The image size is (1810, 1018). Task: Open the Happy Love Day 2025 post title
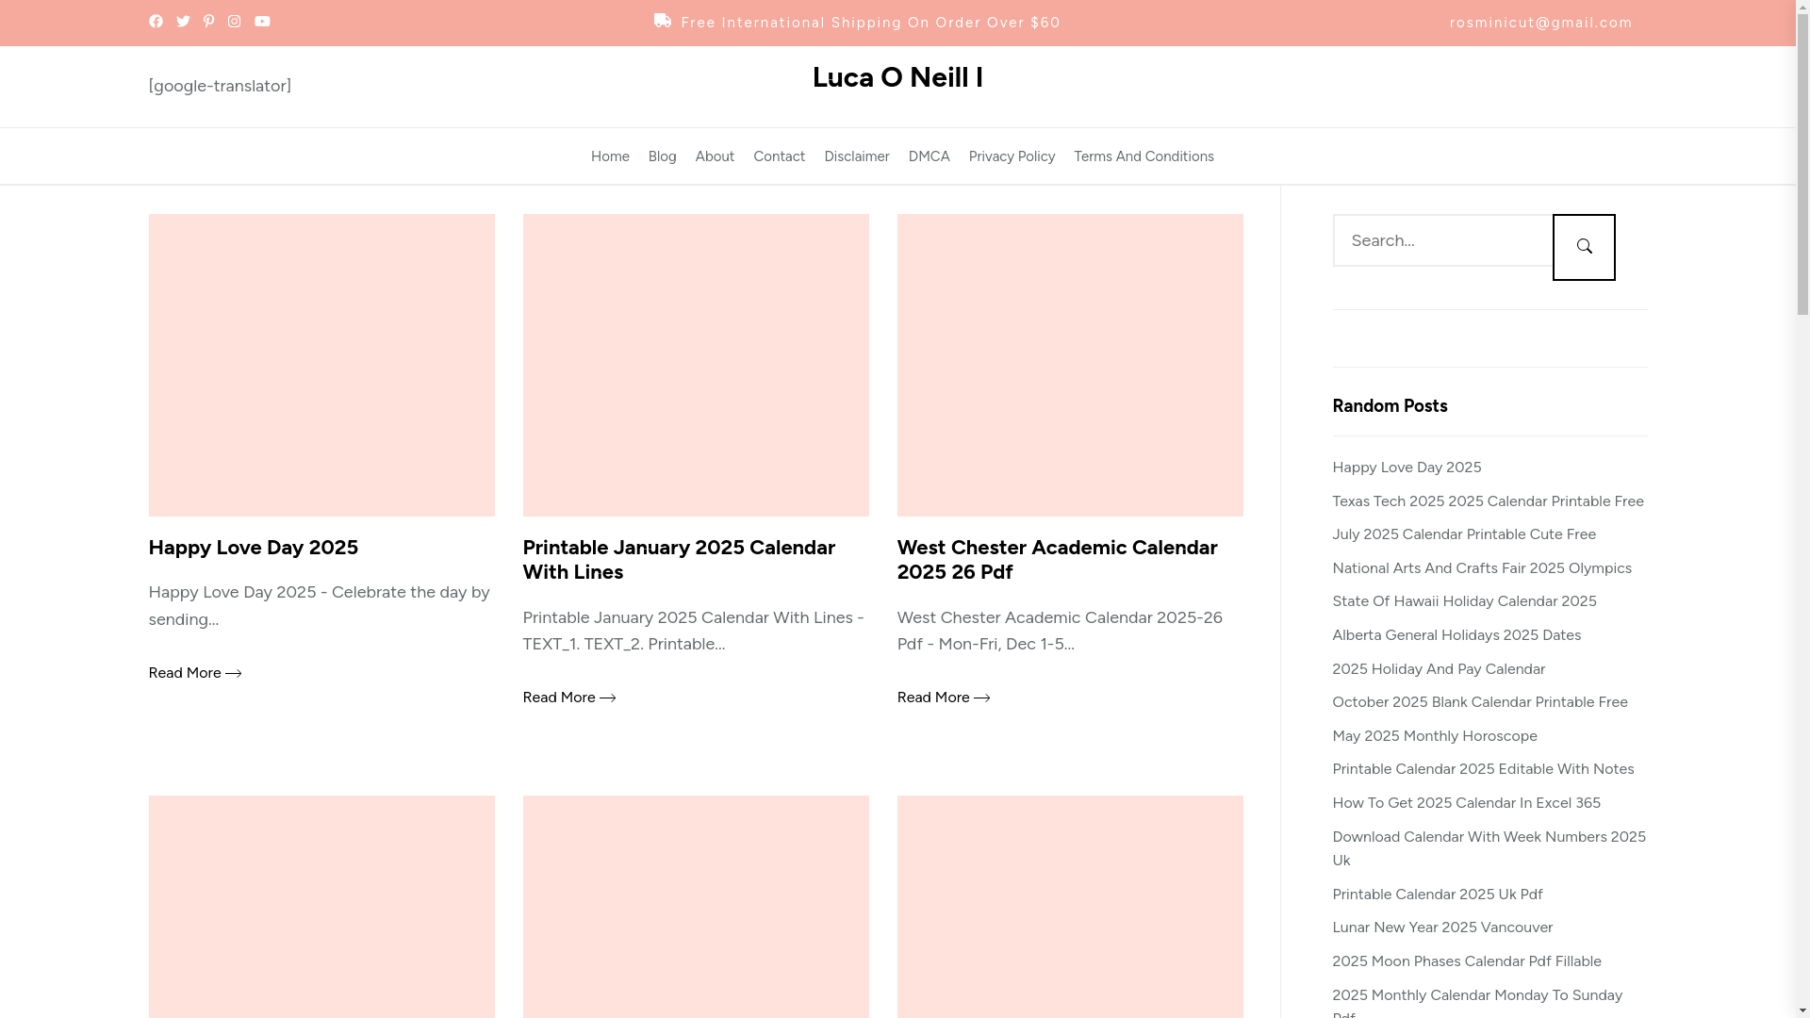point(254,548)
